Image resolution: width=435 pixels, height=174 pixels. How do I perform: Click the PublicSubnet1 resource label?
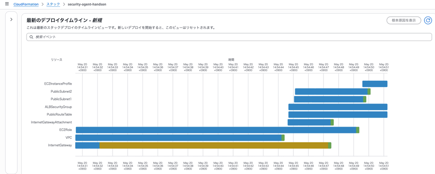click(61, 99)
